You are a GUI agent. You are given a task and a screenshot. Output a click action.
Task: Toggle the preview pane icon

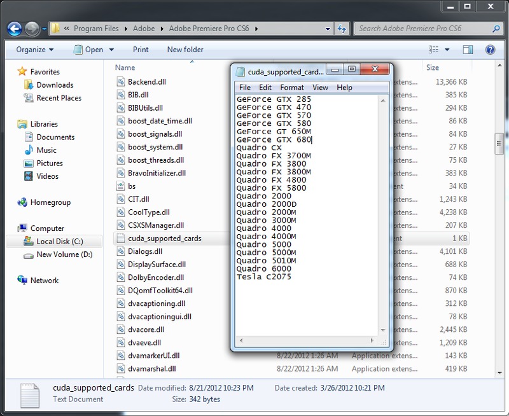[x=468, y=50]
